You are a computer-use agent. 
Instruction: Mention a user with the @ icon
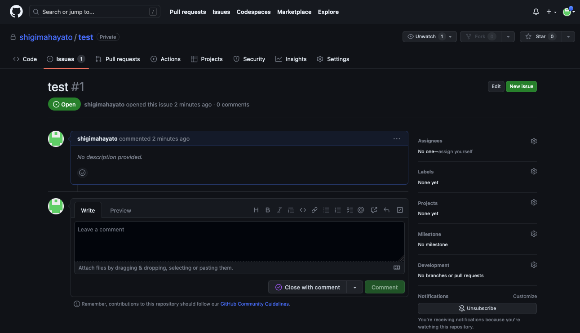coord(361,210)
